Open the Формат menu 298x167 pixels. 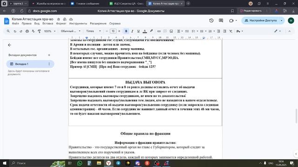tap(61, 24)
